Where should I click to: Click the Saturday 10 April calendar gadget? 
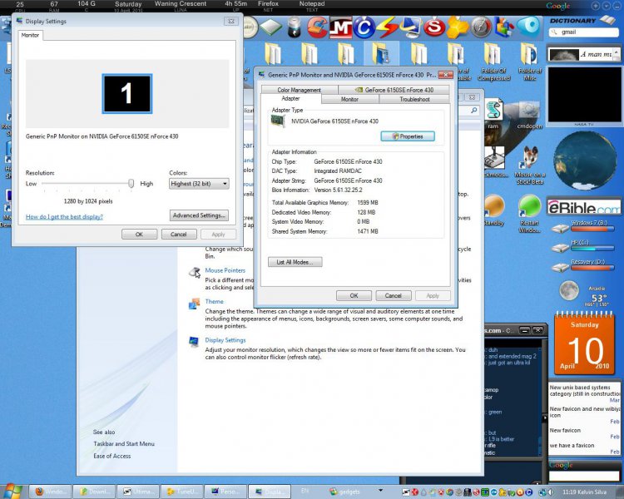click(584, 343)
